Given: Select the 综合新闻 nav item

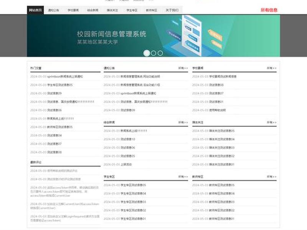Looking at the screenshot, I should pos(92,10).
